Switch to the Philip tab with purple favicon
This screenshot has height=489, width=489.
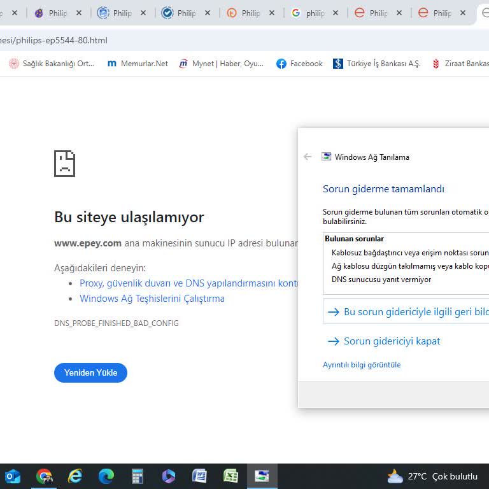57,13
